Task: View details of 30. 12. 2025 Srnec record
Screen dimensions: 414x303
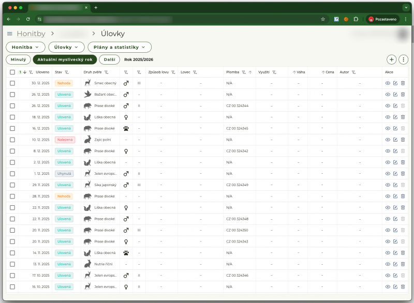Action: [388, 83]
